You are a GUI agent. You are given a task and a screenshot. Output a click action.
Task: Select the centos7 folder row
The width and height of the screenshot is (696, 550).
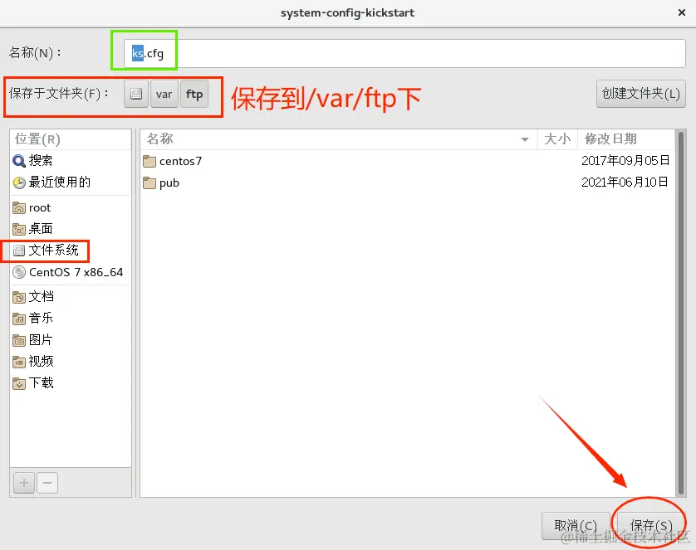[x=408, y=161]
